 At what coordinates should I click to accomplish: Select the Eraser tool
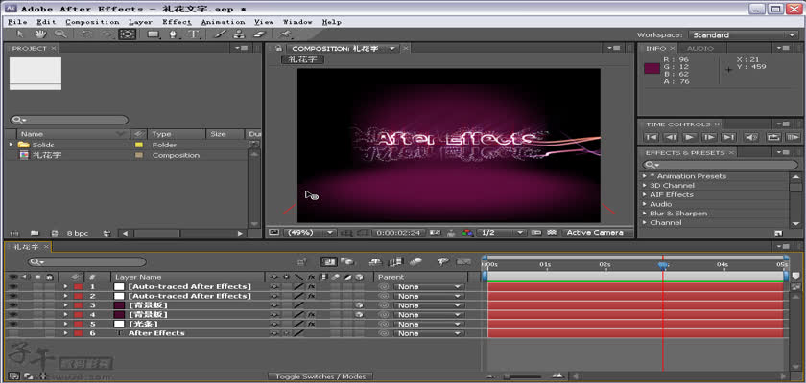261,34
